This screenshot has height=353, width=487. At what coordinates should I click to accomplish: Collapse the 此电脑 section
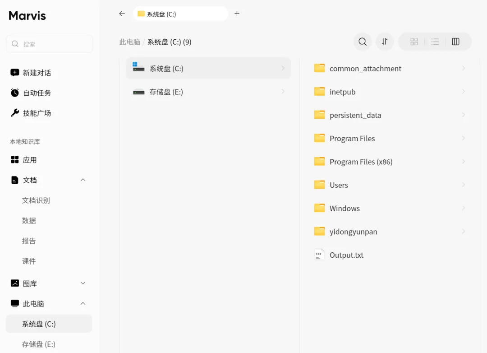click(83, 303)
